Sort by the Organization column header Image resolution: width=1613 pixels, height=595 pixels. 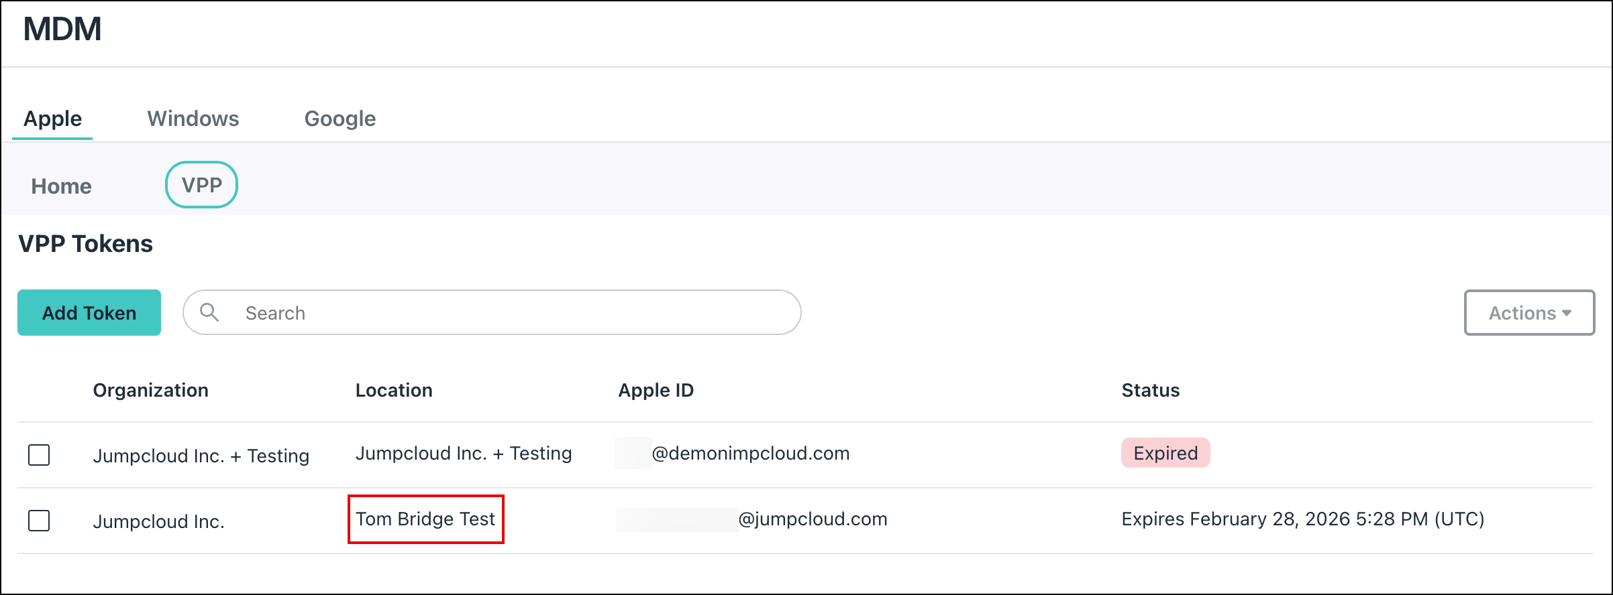point(151,390)
